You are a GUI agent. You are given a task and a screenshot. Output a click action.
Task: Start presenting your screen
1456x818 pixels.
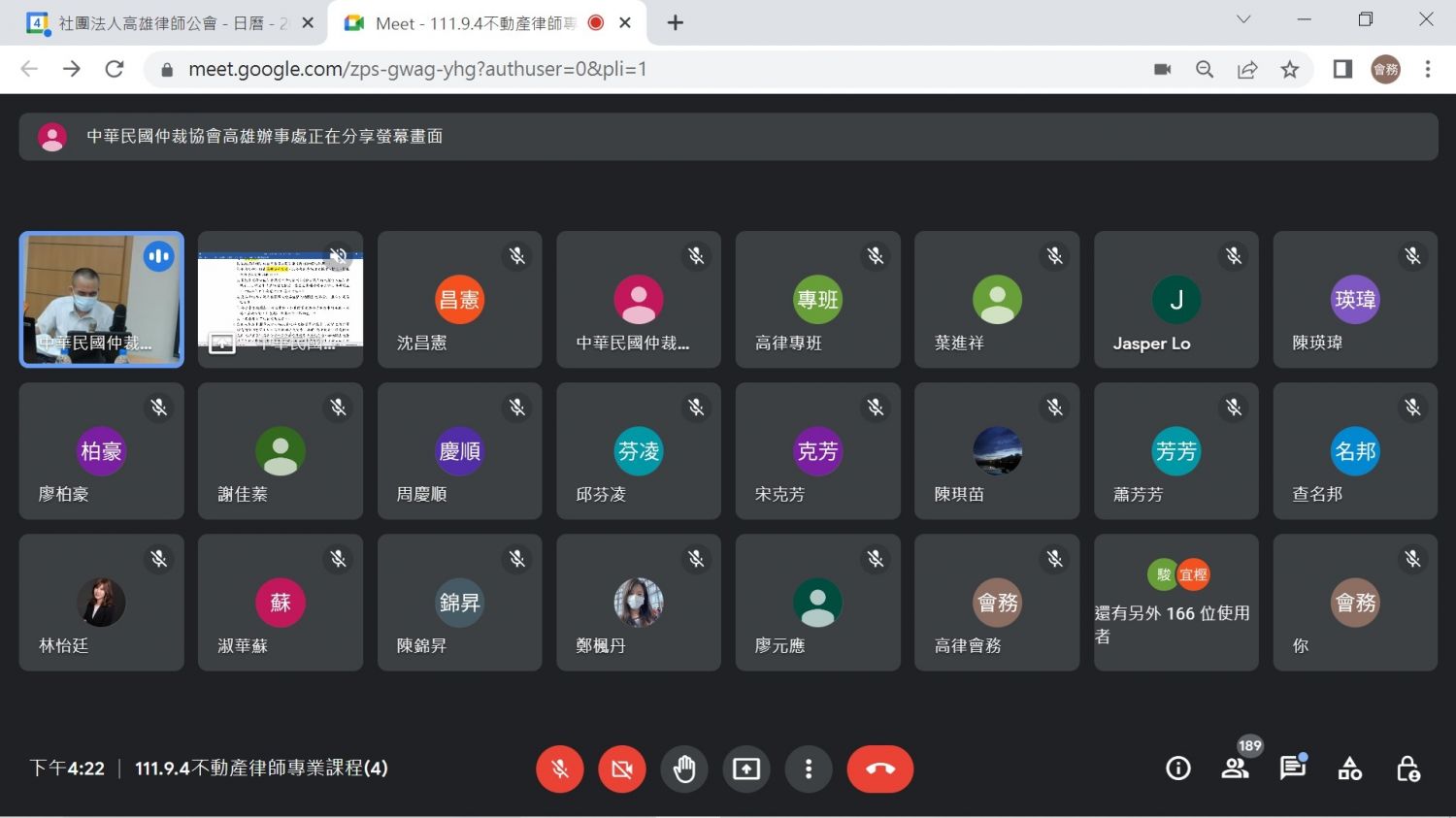coord(746,769)
